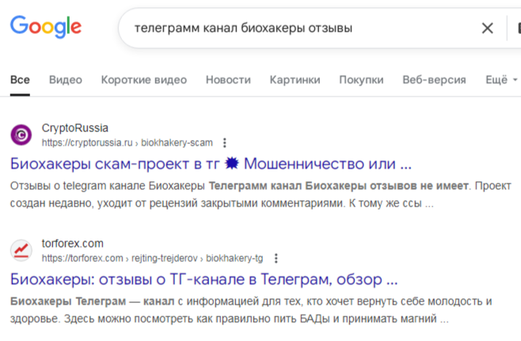Open three-dot menu for torforex result
This screenshot has height=341, width=521.
(x=276, y=259)
